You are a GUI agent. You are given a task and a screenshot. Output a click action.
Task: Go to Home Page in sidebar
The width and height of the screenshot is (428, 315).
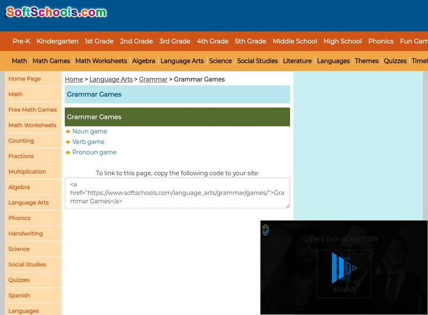click(x=33, y=79)
